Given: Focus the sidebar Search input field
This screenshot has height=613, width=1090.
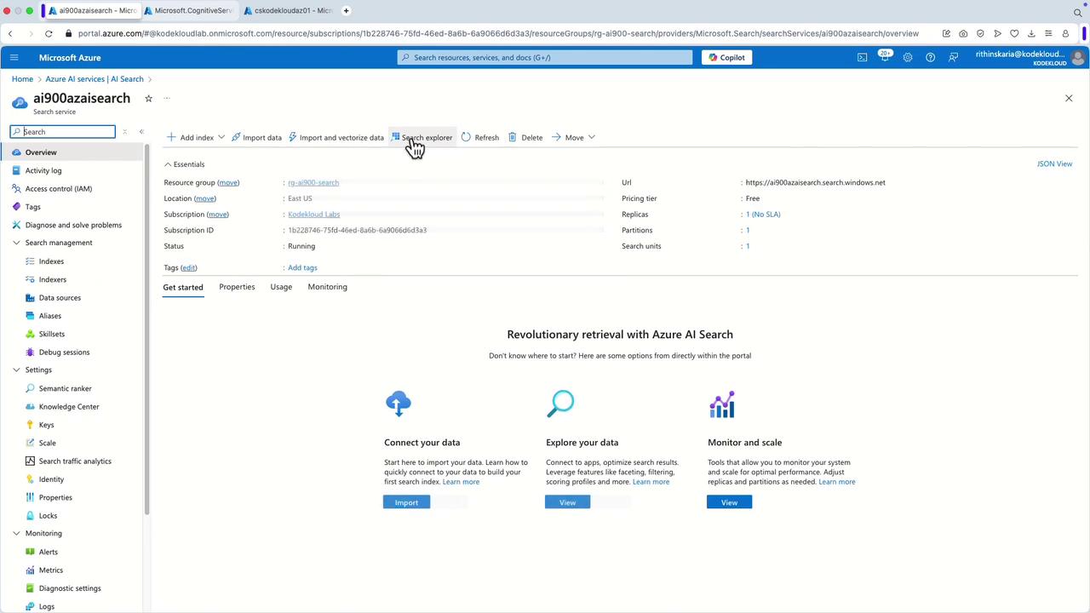Looking at the screenshot, I should (66, 132).
